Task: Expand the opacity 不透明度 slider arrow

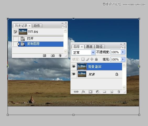Action: pos(123,52)
